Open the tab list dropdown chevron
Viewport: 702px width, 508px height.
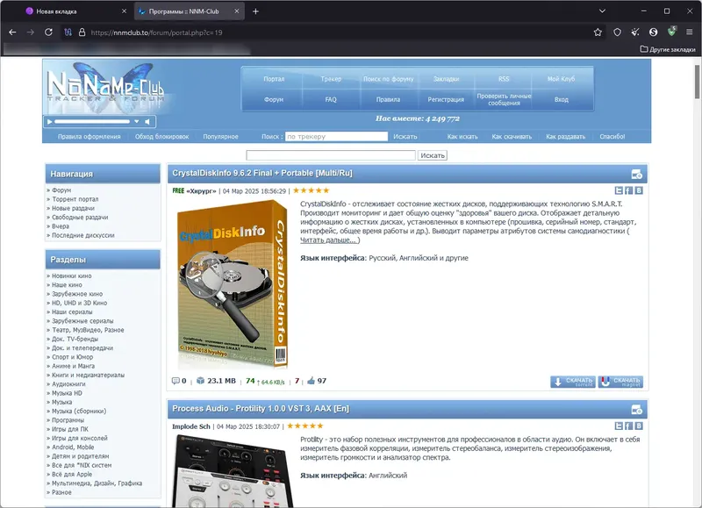602,11
